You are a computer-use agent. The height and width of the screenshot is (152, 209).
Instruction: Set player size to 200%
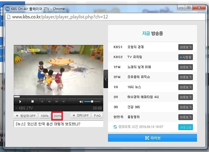57,116
